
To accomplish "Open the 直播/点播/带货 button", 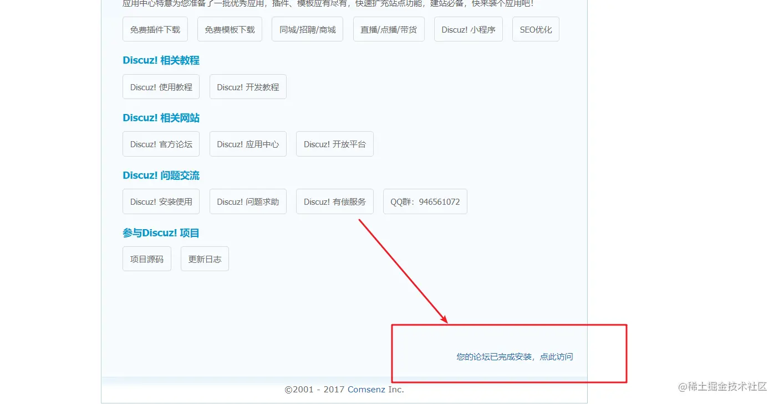I will (389, 29).
